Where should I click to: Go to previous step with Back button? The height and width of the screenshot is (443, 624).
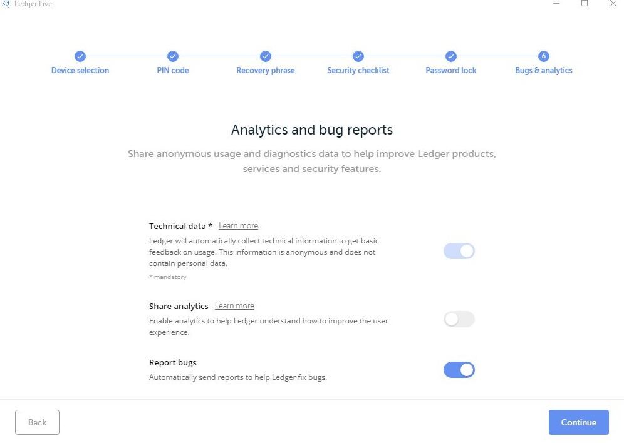[37, 422]
